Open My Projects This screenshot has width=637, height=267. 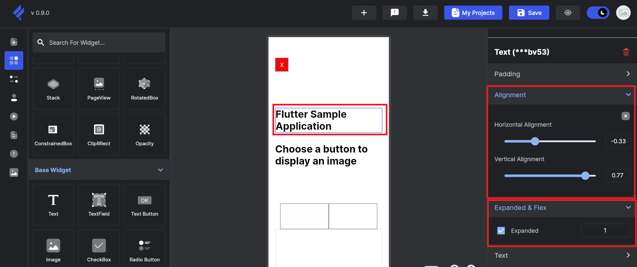click(x=473, y=13)
